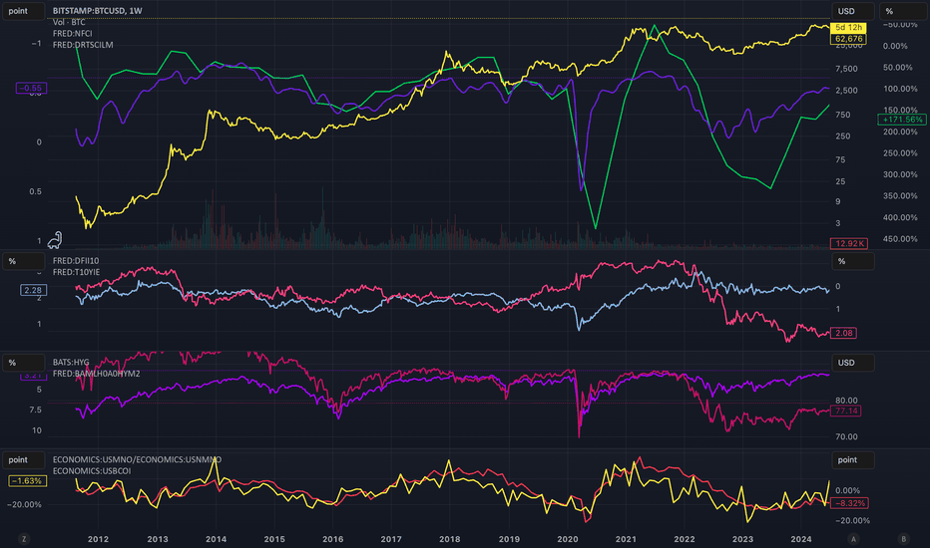
Task: Select the BITSTAMP:BTCUSD, 1W legend title
Action: point(97,11)
